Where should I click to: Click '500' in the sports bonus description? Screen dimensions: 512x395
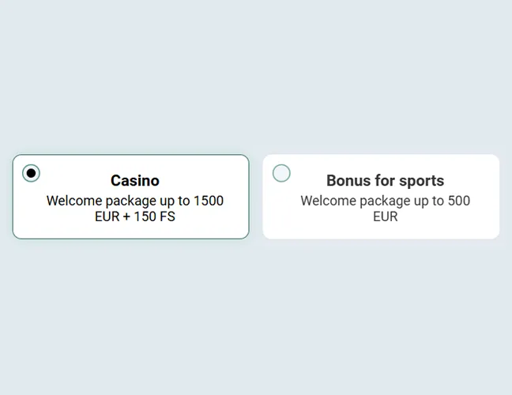458,201
